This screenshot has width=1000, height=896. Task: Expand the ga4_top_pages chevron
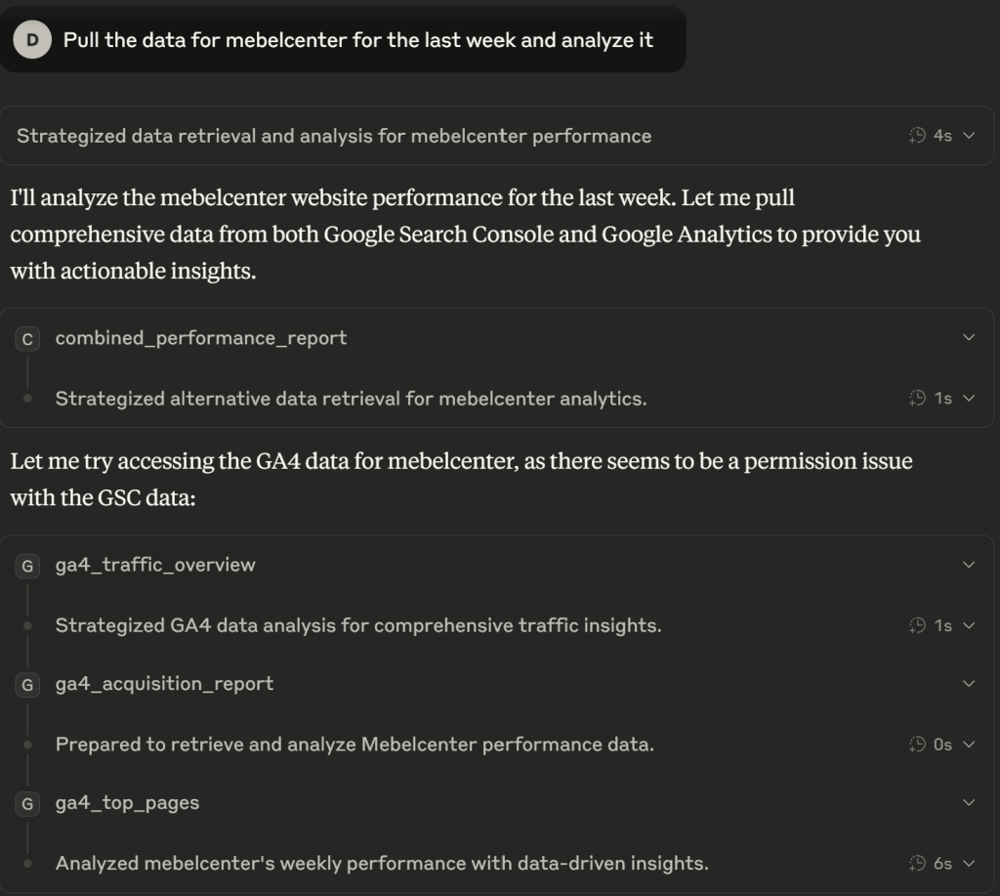969,803
